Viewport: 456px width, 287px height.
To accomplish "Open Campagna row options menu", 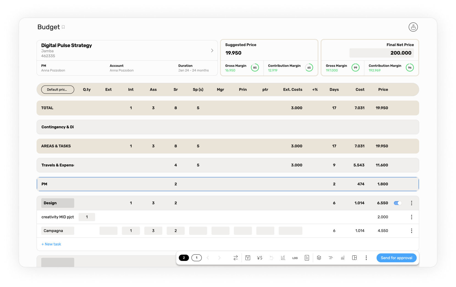I will click(x=411, y=231).
